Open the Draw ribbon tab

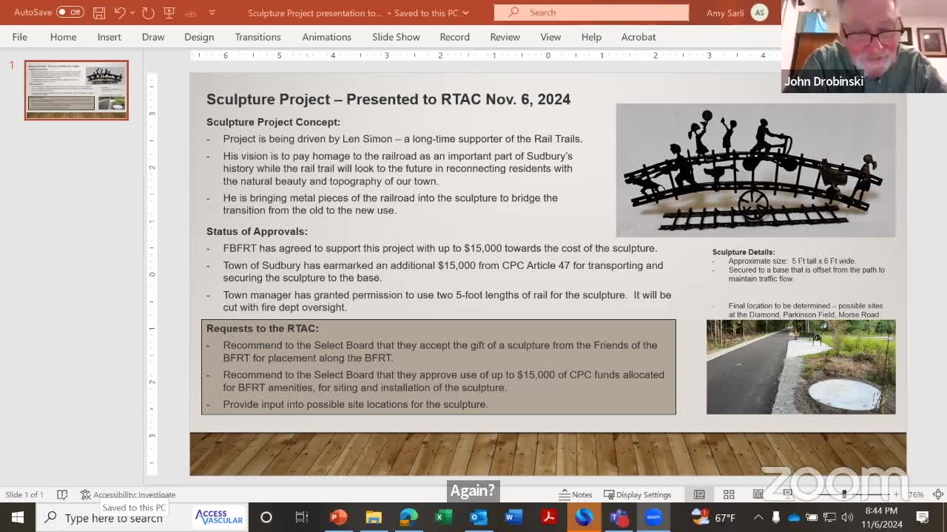click(x=153, y=37)
